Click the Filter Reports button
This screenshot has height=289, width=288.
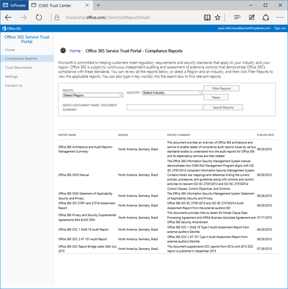pos(221,89)
